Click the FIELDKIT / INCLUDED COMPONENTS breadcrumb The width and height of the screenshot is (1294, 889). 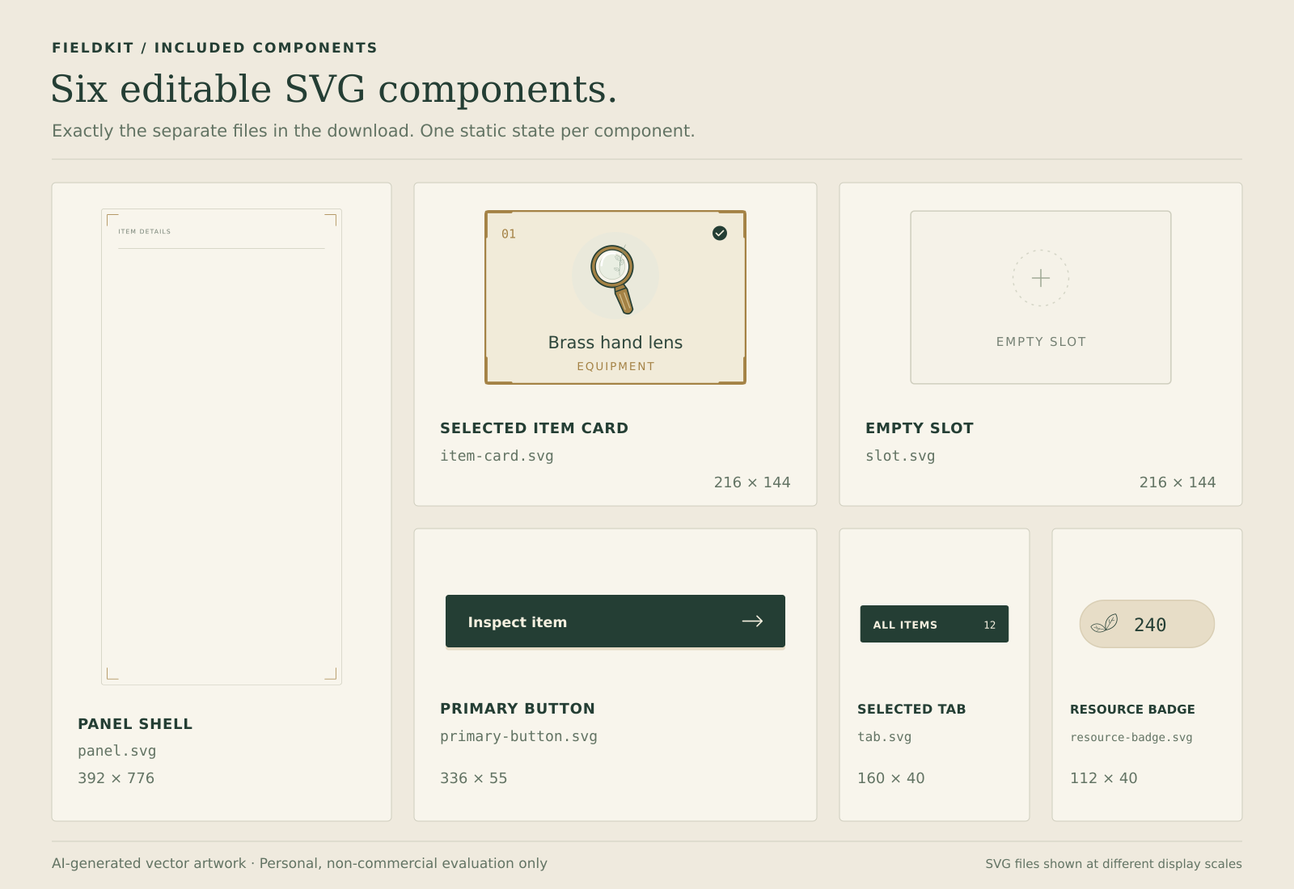tap(214, 48)
